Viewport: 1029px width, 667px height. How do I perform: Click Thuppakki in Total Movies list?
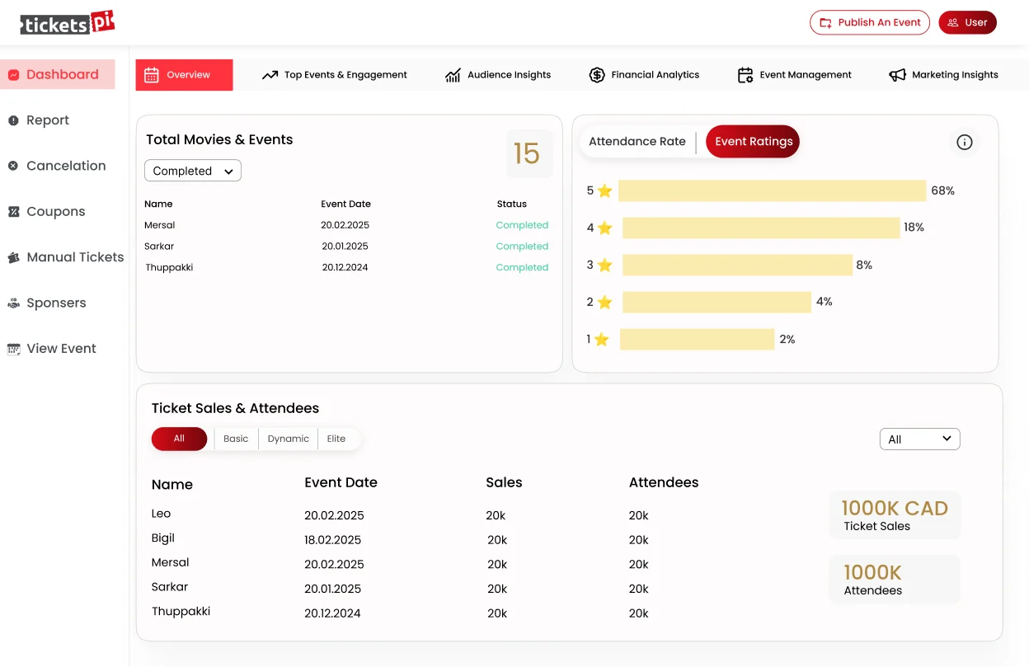(169, 268)
